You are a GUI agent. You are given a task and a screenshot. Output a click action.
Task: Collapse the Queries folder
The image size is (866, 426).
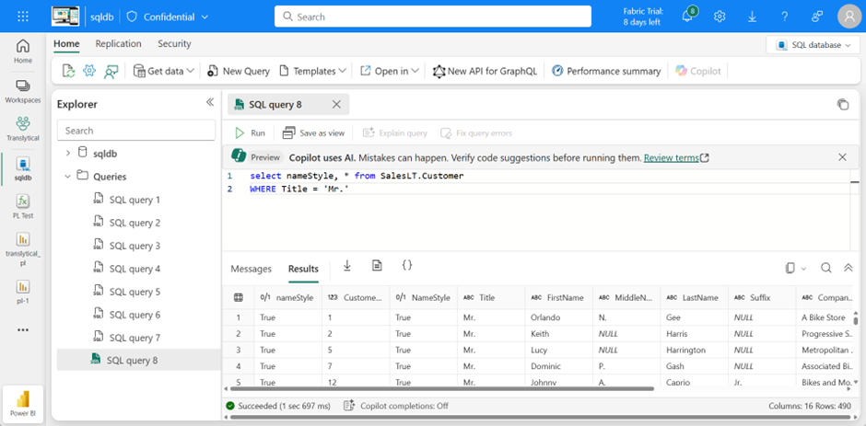click(67, 176)
